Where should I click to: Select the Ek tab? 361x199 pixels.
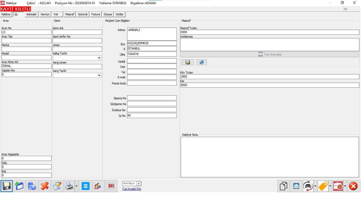coord(18,15)
